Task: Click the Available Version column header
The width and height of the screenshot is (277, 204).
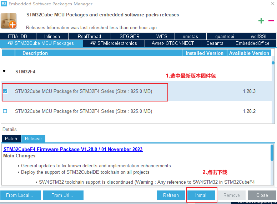Action: pyautogui.click(x=249, y=53)
